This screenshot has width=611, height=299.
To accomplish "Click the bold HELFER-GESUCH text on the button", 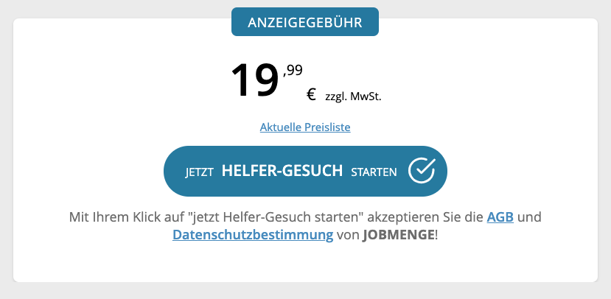I will click(282, 171).
